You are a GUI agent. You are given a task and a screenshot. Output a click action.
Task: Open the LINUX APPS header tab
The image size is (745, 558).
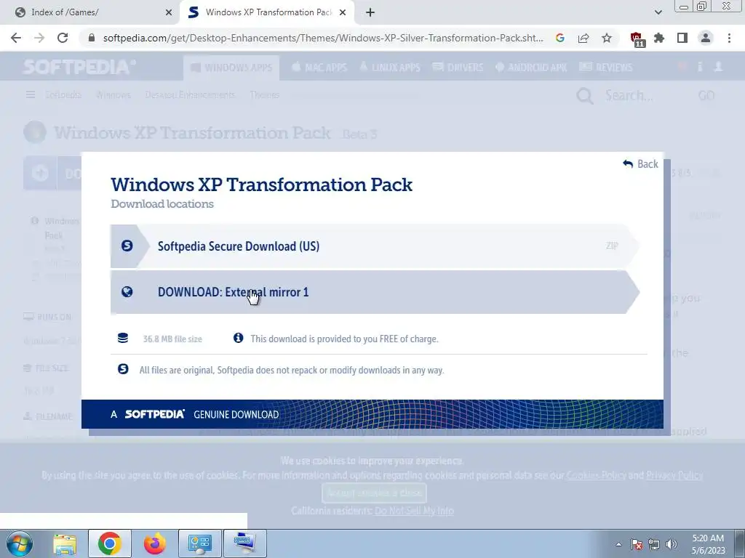pyautogui.click(x=390, y=68)
